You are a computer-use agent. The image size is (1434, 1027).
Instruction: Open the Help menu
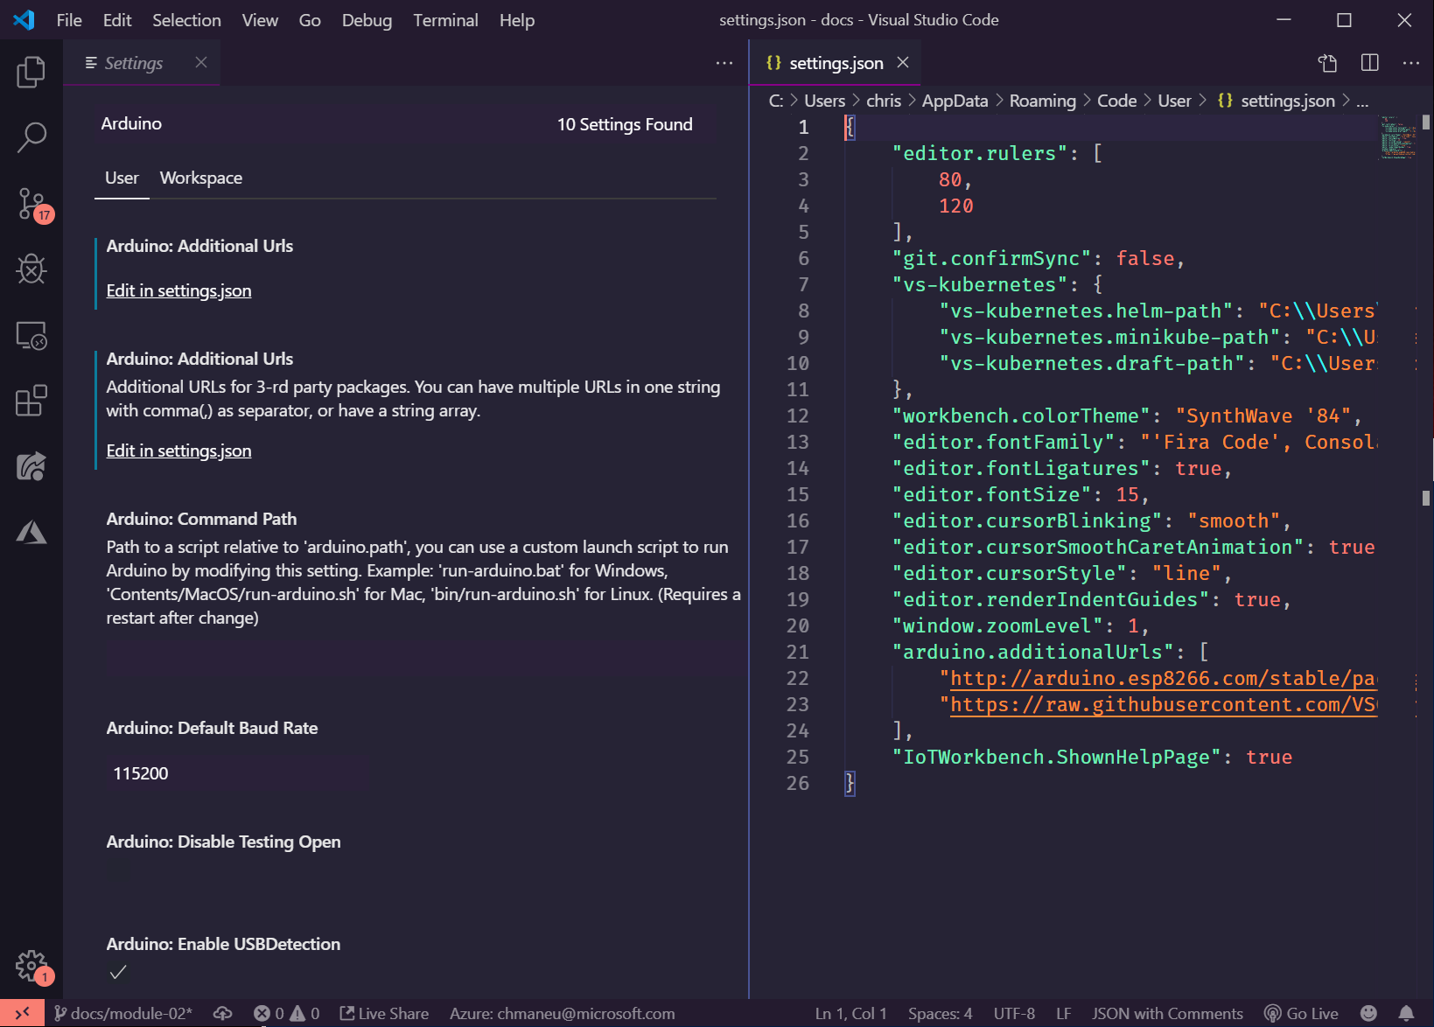[x=517, y=20]
